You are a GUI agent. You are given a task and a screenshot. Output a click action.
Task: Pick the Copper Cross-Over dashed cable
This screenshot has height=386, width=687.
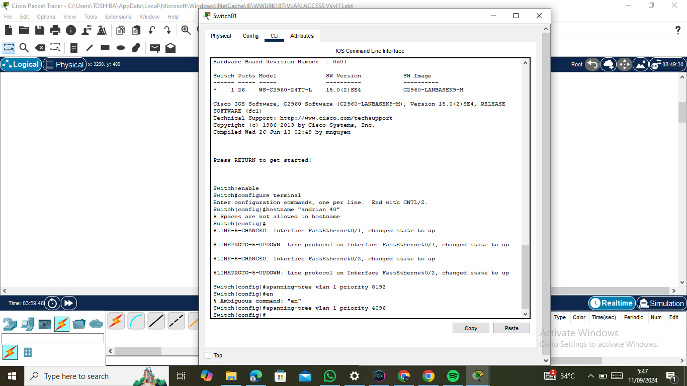tap(177, 321)
